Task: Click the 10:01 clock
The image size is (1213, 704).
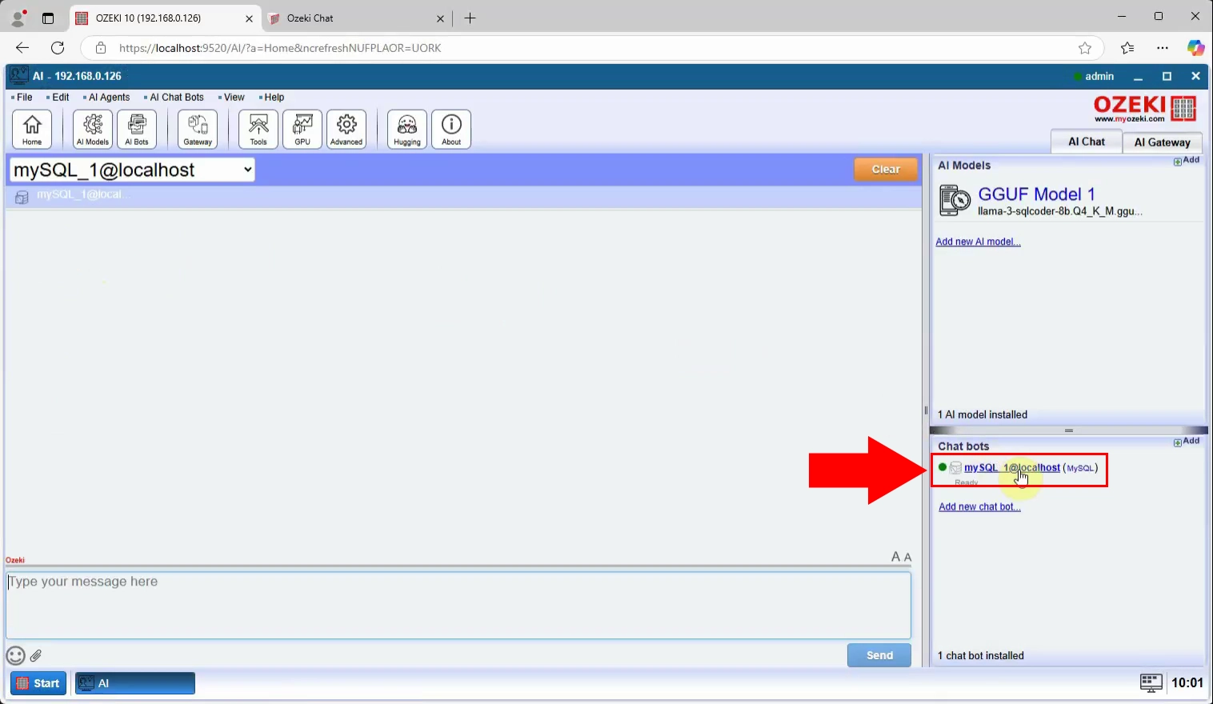Action: 1187,682
